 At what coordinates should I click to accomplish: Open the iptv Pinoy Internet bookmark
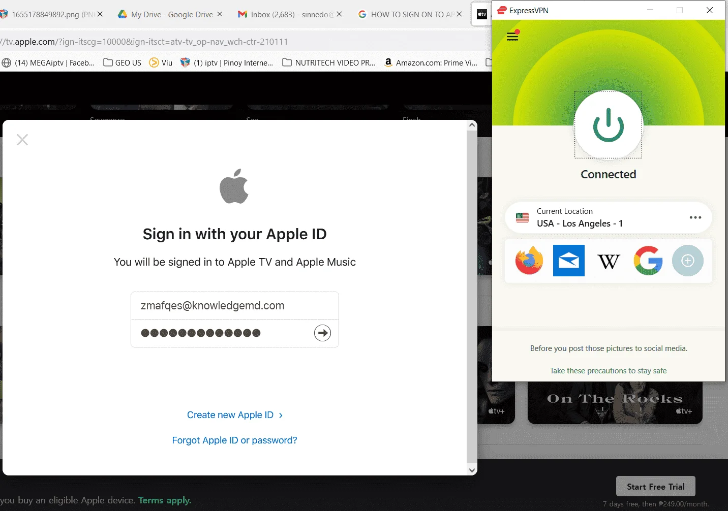coord(227,63)
